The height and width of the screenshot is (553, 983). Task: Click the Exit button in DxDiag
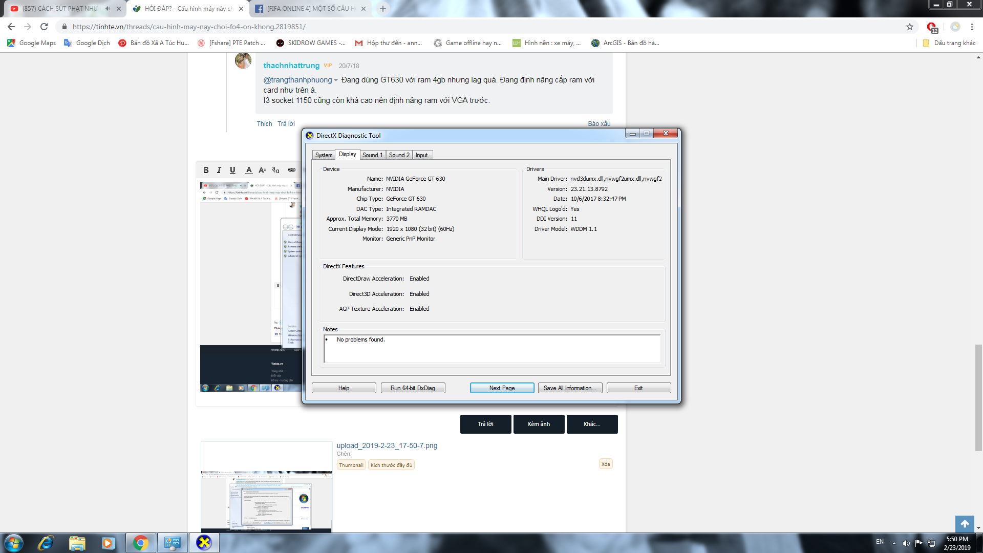pos(638,388)
